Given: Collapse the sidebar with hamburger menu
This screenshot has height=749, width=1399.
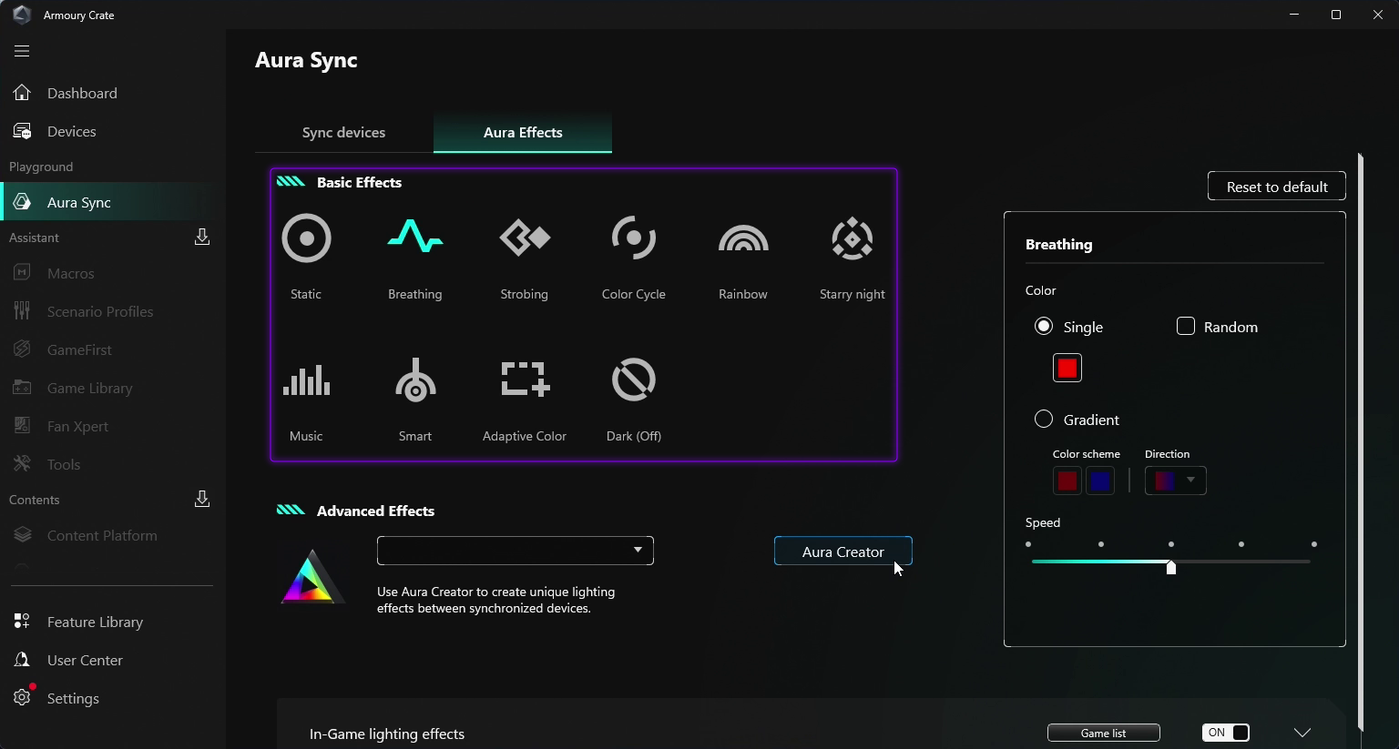Looking at the screenshot, I should click(x=22, y=52).
